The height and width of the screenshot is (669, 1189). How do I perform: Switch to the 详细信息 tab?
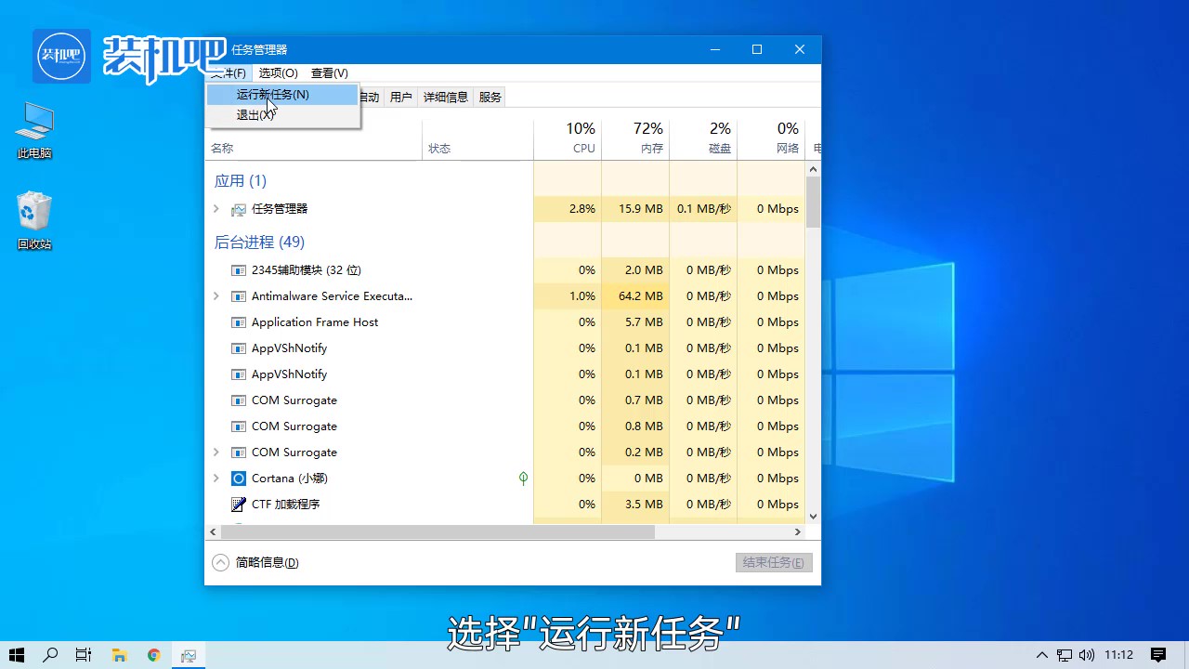(x=445, y=97)
